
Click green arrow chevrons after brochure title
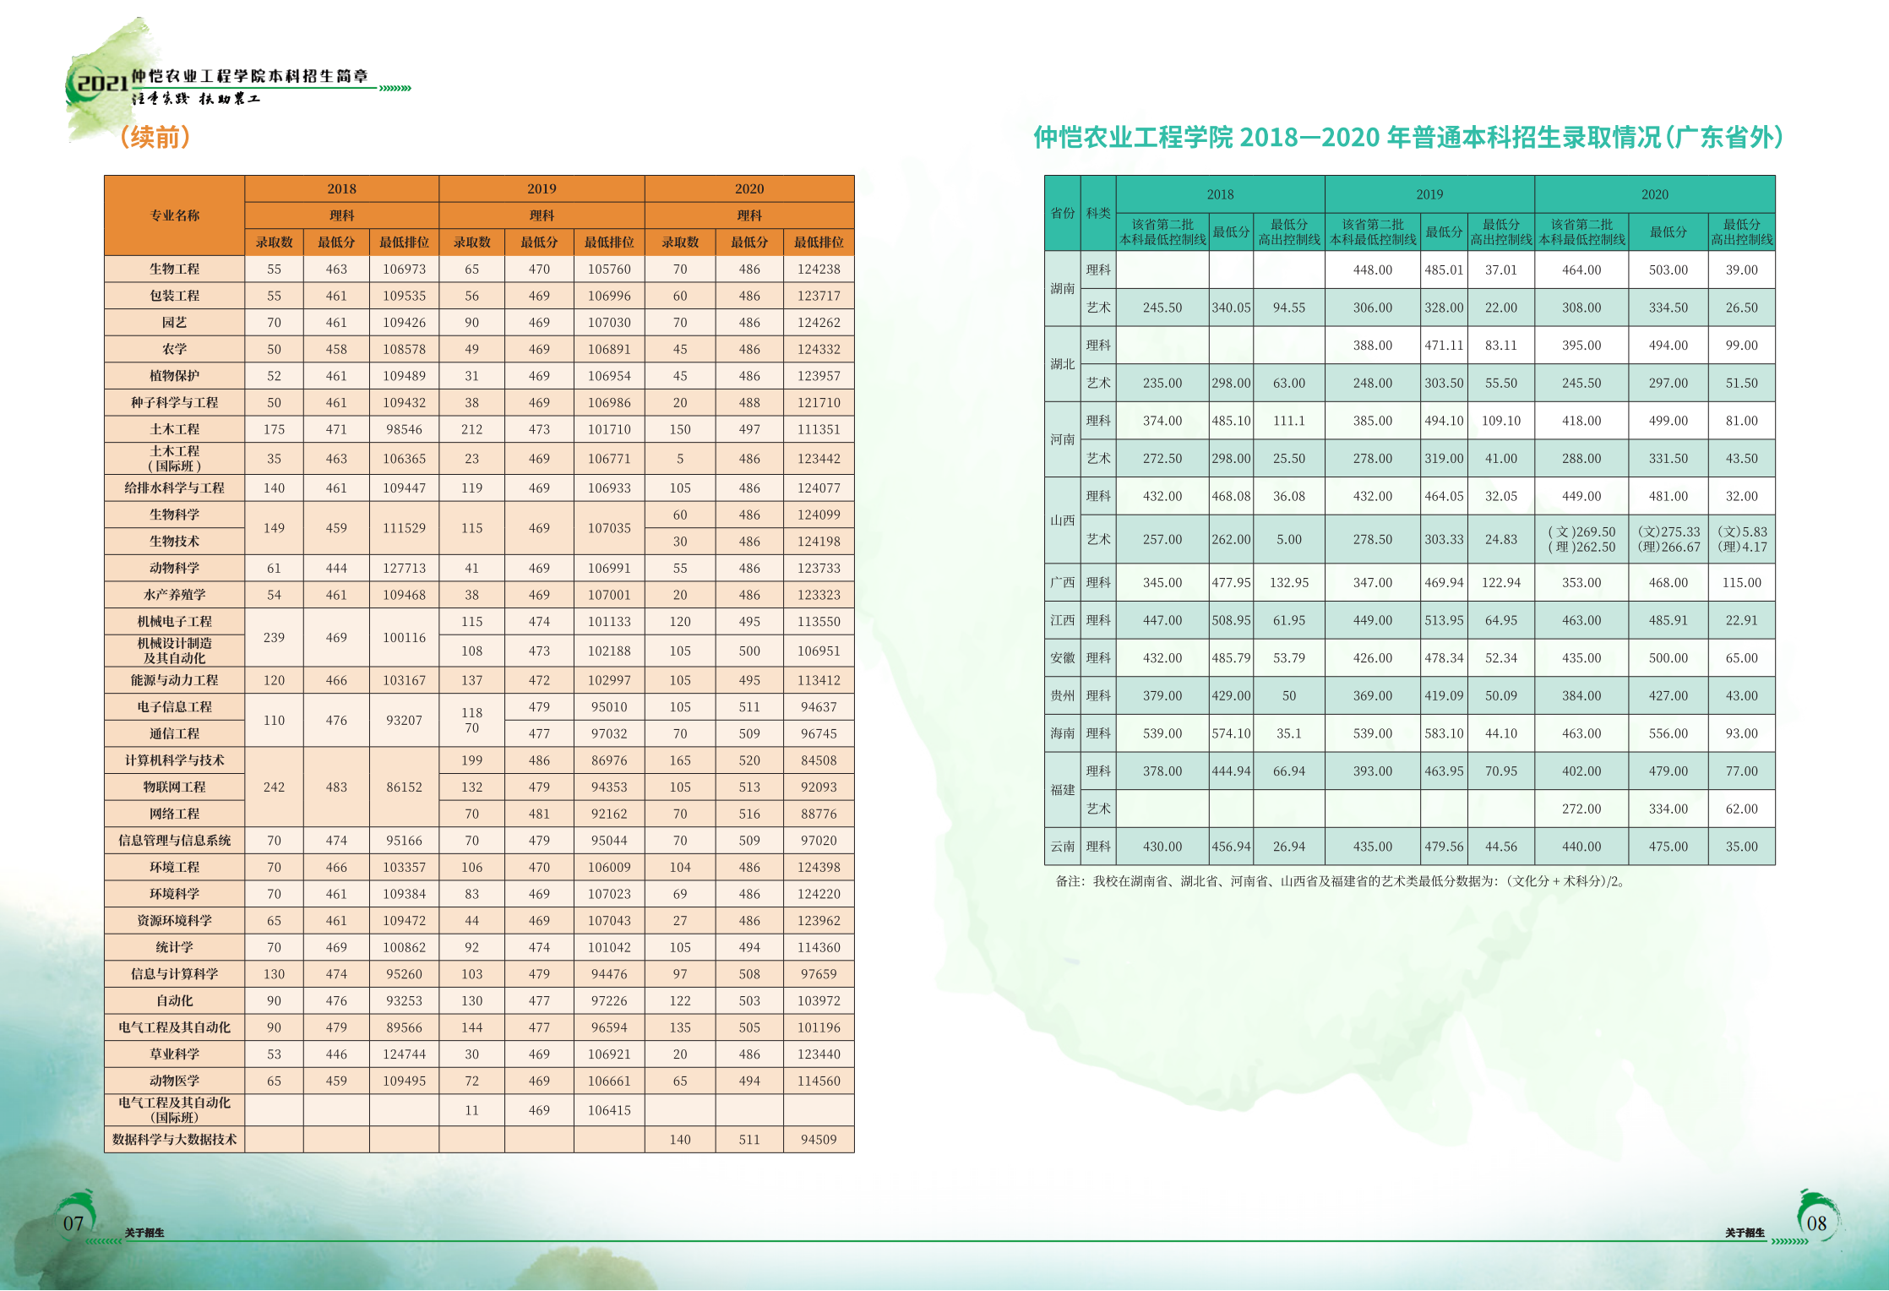pyautogui.click(x=395, y=88)
